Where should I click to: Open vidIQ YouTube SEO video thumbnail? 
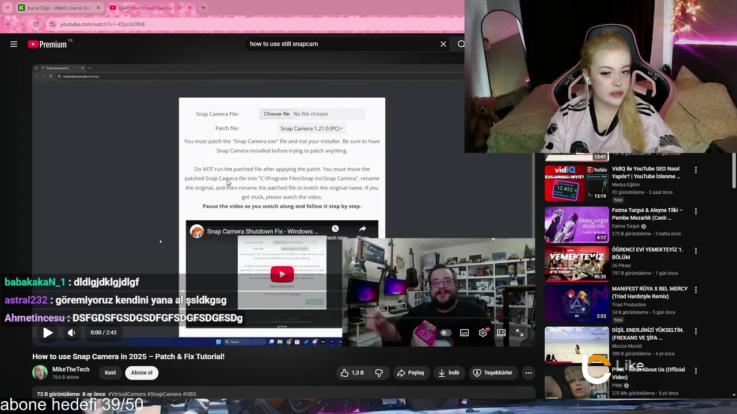click(x=576, y=183)
